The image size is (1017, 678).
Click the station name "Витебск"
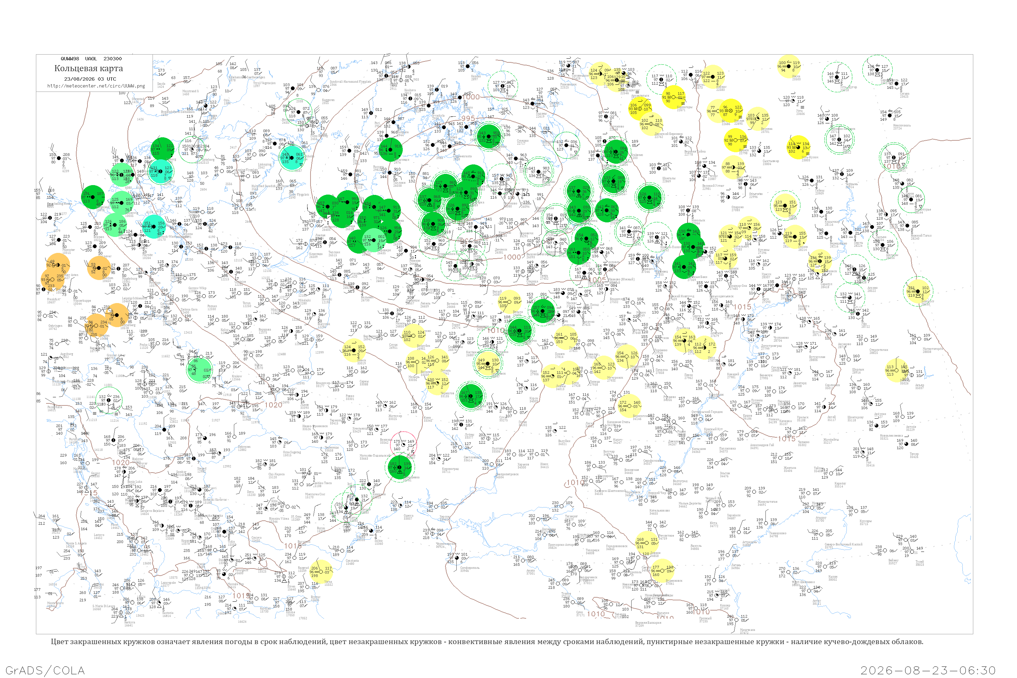(452, 304)
